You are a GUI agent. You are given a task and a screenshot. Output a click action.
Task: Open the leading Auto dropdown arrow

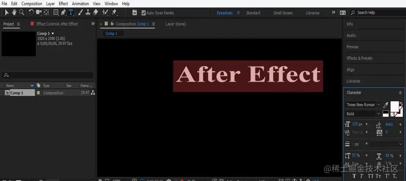[400, 124]
